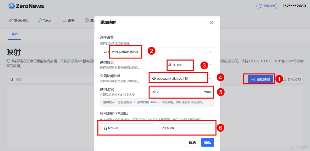Click the smiley icon in the 问题反馈 button
This screenshot has height=151, width=310.
point(260,6)
